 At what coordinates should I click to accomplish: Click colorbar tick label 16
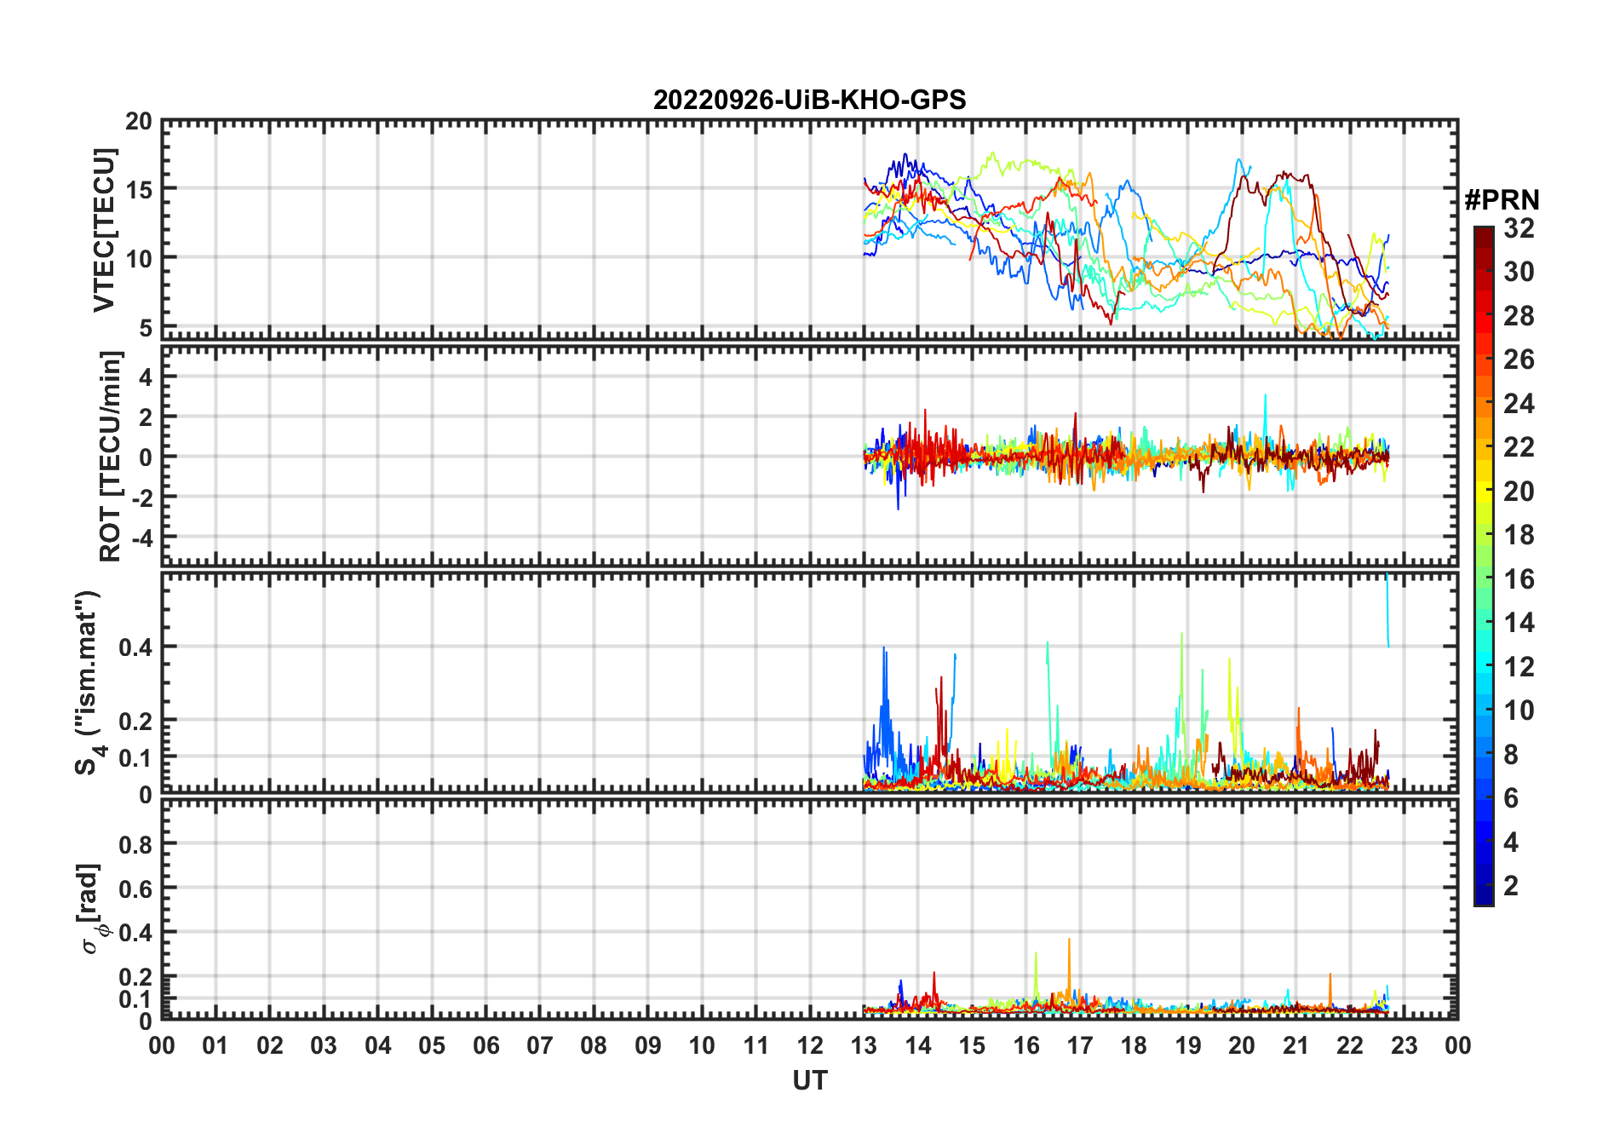pos(1519,579)
